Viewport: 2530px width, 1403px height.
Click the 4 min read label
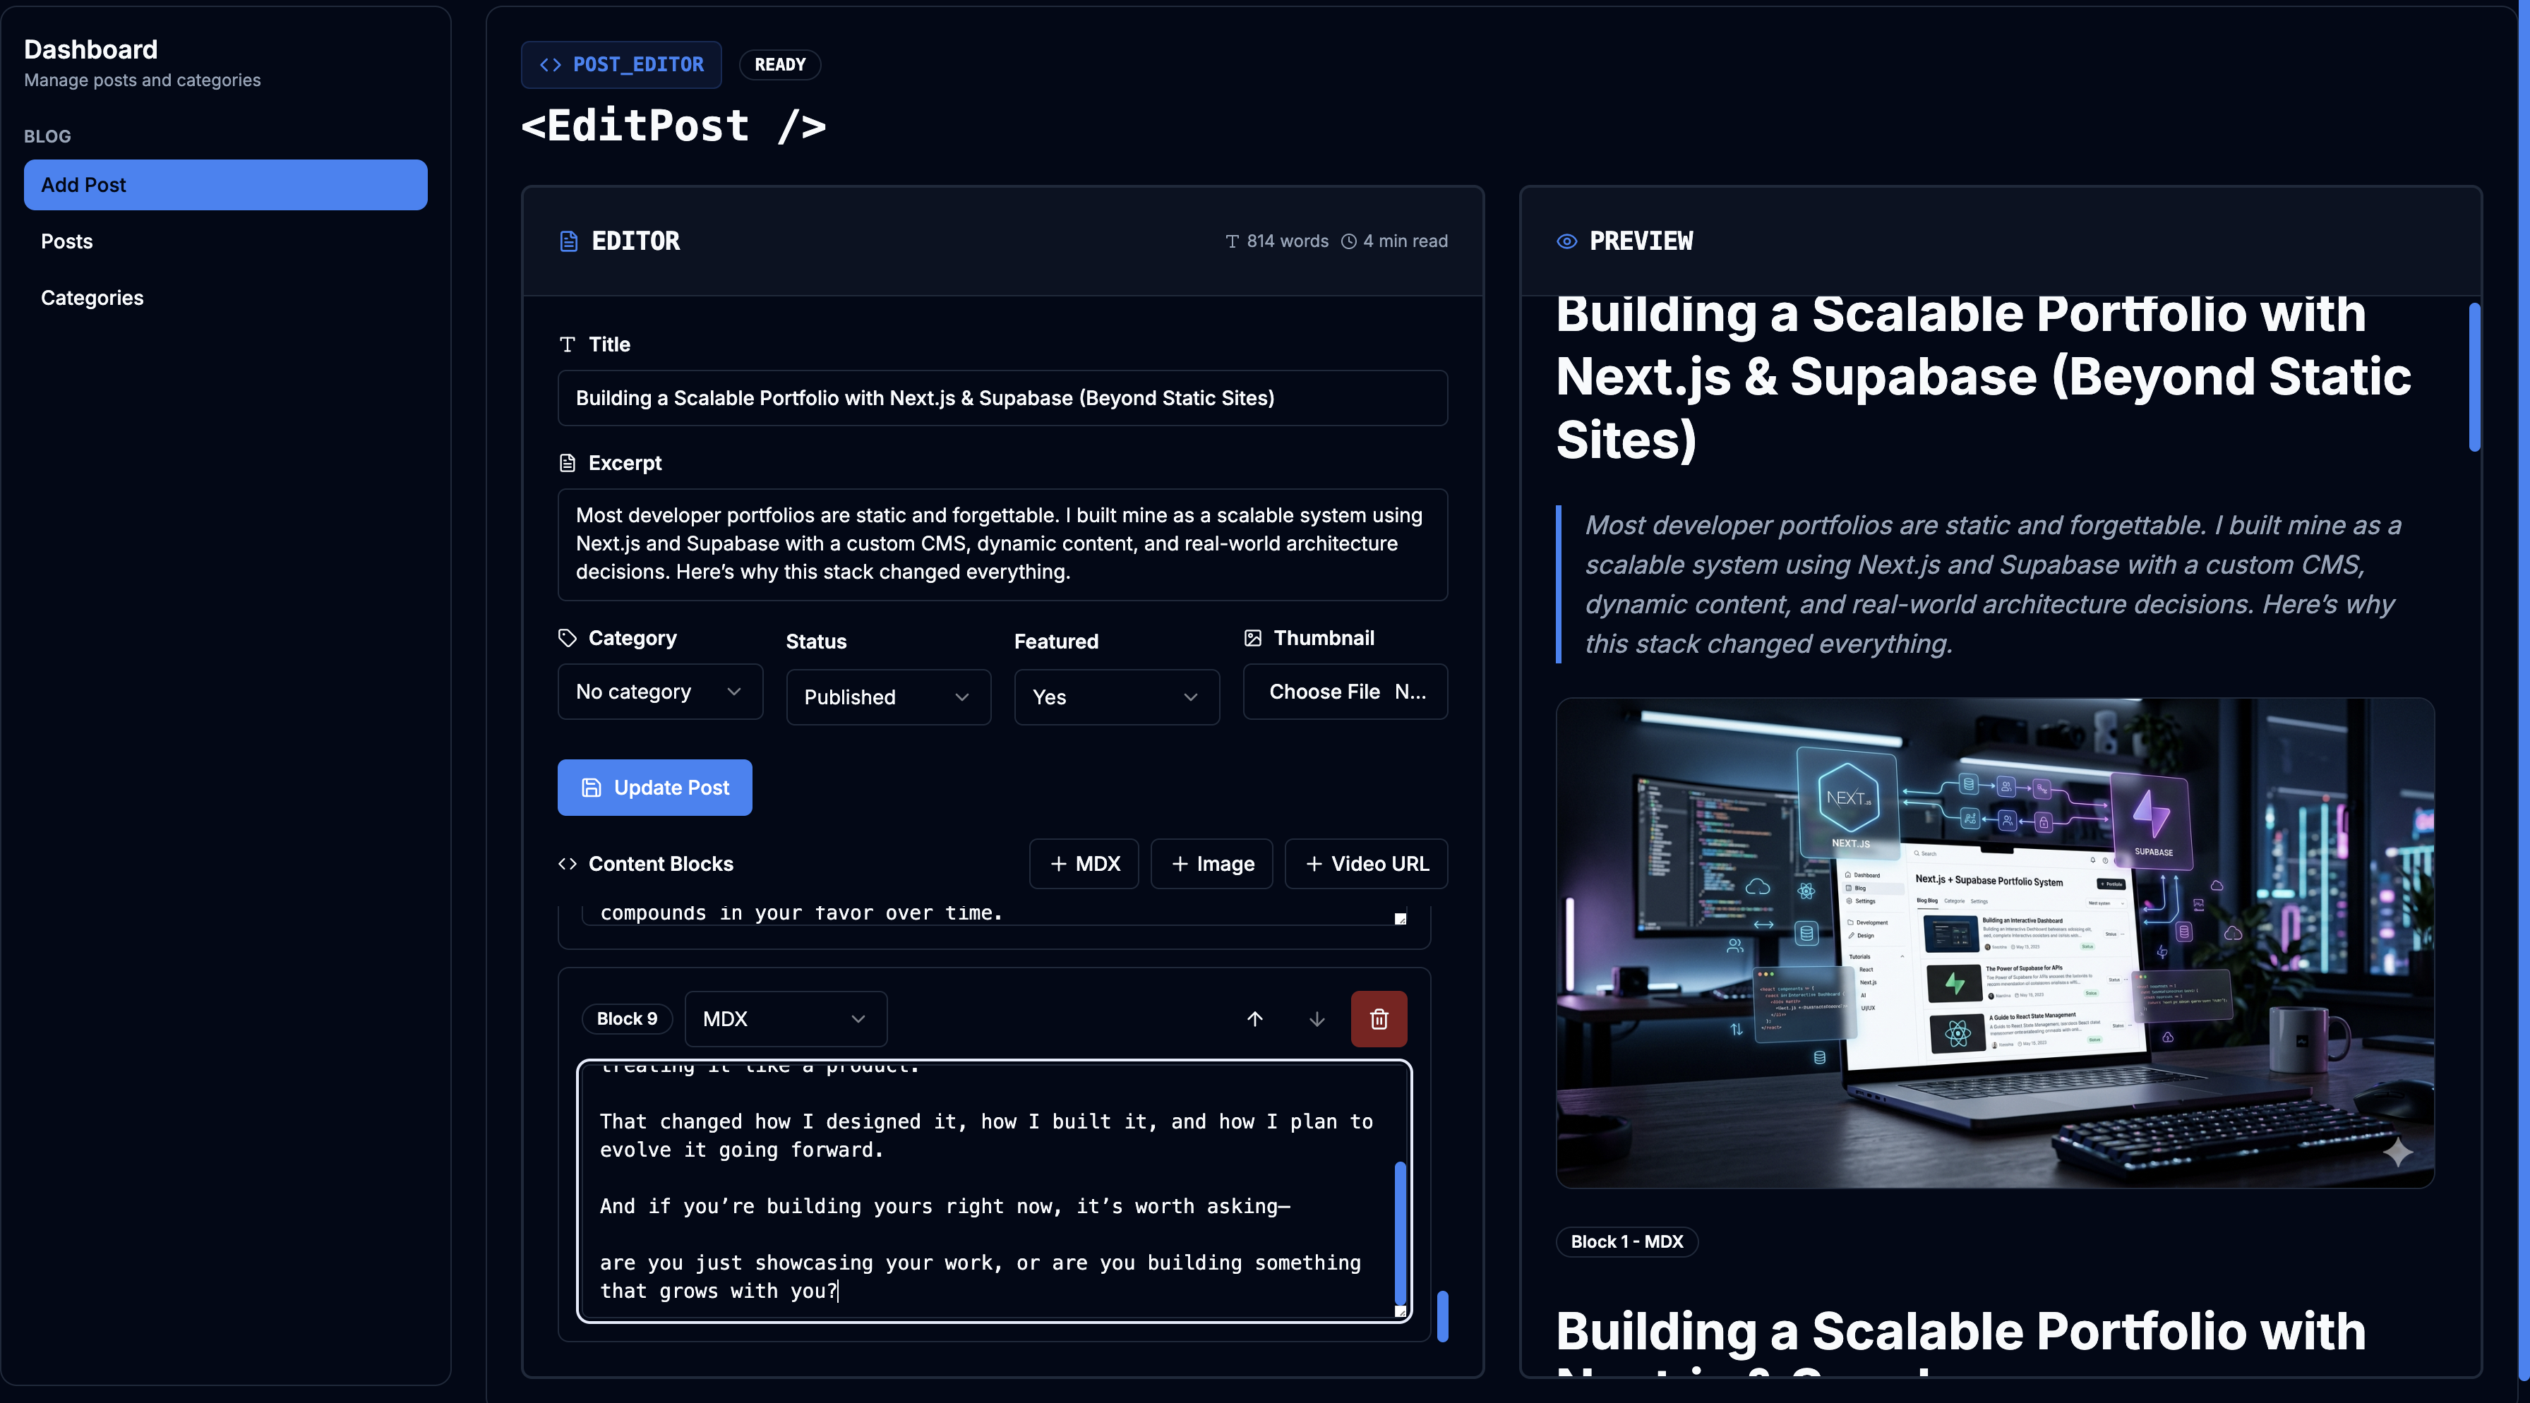click(1395, 241)
